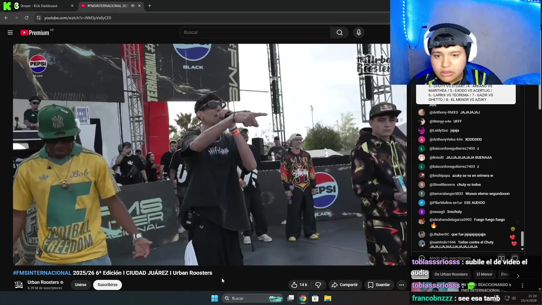Mute tab via speaker icon on YouTube tab
The height and width of the screenshot is (305, 542).
pos(133,6)
